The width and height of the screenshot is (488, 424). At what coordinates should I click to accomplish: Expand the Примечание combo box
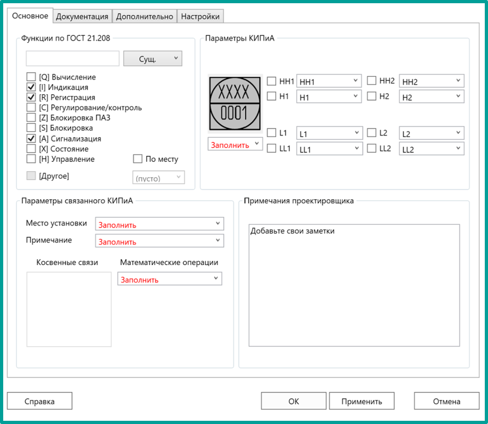click(x=159, y=241)
